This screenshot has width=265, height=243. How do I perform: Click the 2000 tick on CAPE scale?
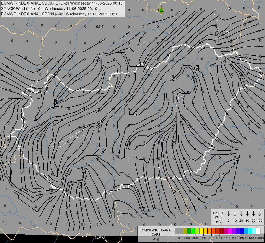236,238
